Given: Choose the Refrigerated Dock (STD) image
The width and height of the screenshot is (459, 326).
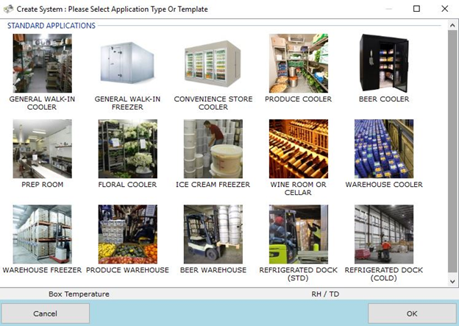Looking at the screenshot, I should click(299, 234).
